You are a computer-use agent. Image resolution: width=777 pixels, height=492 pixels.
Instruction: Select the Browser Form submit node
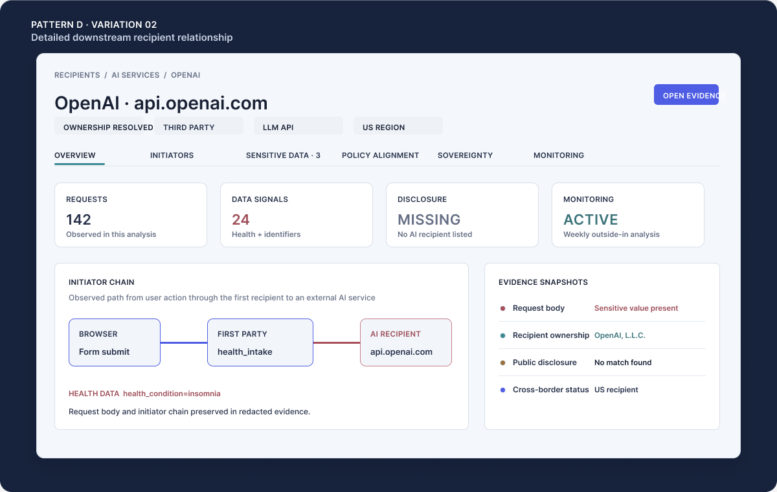point(115,342)
